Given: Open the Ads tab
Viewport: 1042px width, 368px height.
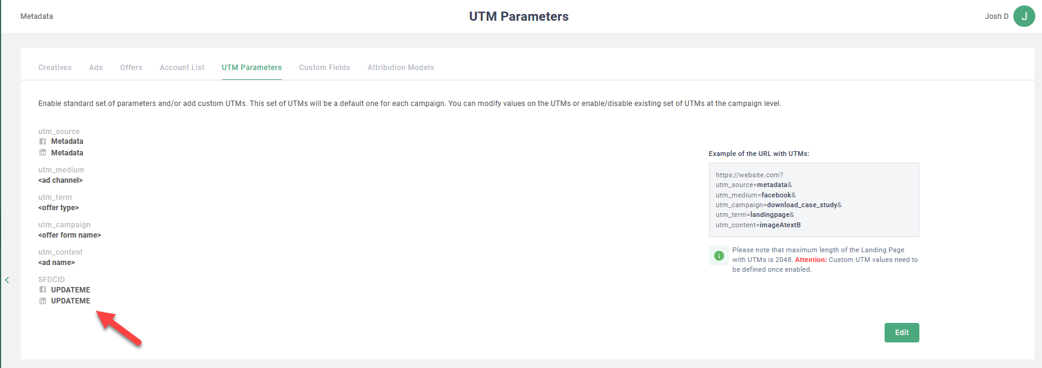Looking at the screenshot, I should coord(96,68).
